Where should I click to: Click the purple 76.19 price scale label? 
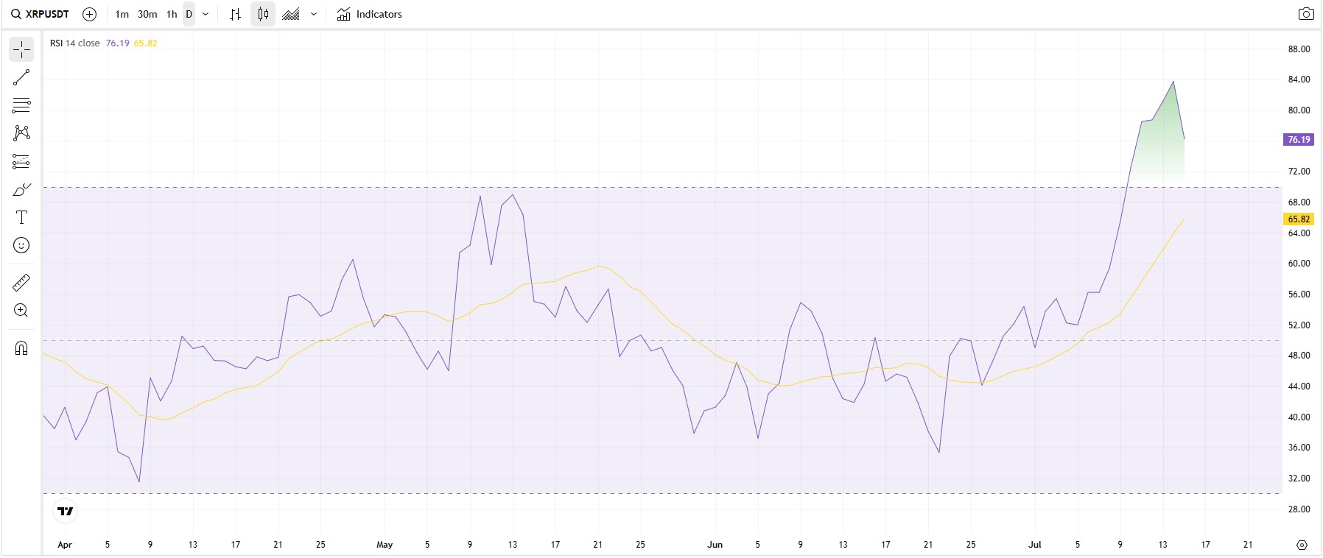(1298, 140)
